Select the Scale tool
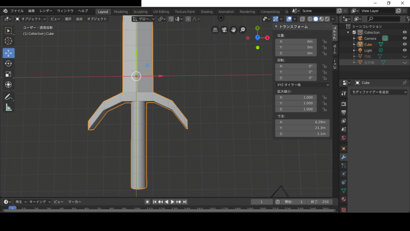The width and height of the screenshot is (410, 231). point(9,74)
